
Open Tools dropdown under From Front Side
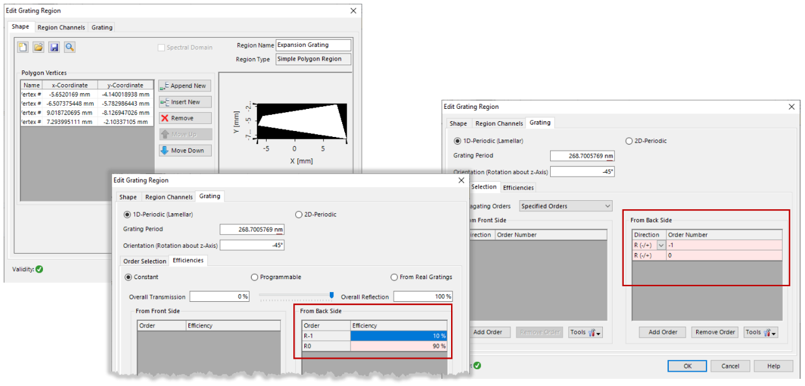pyautogui.click(x=585, y=333)
